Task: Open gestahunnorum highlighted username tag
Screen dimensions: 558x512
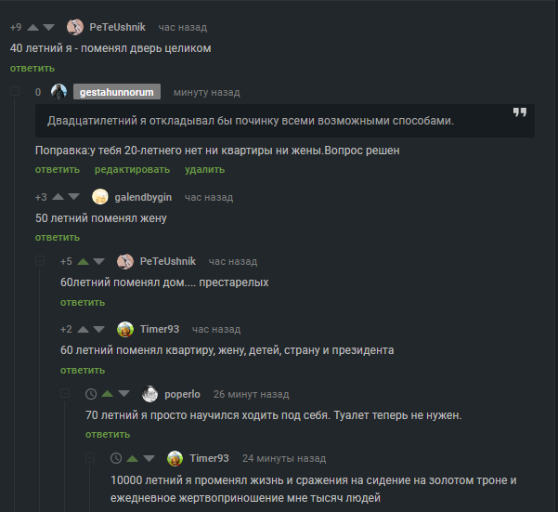Action: click(117, 92)
